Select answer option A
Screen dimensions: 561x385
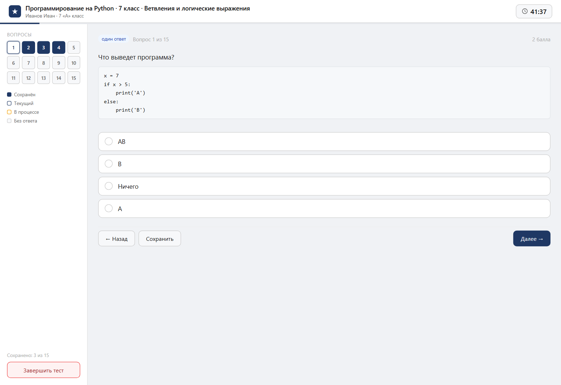click(324, 209)
